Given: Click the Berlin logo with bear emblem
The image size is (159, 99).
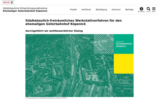Looking at the screenshot, I should point(8,2).
